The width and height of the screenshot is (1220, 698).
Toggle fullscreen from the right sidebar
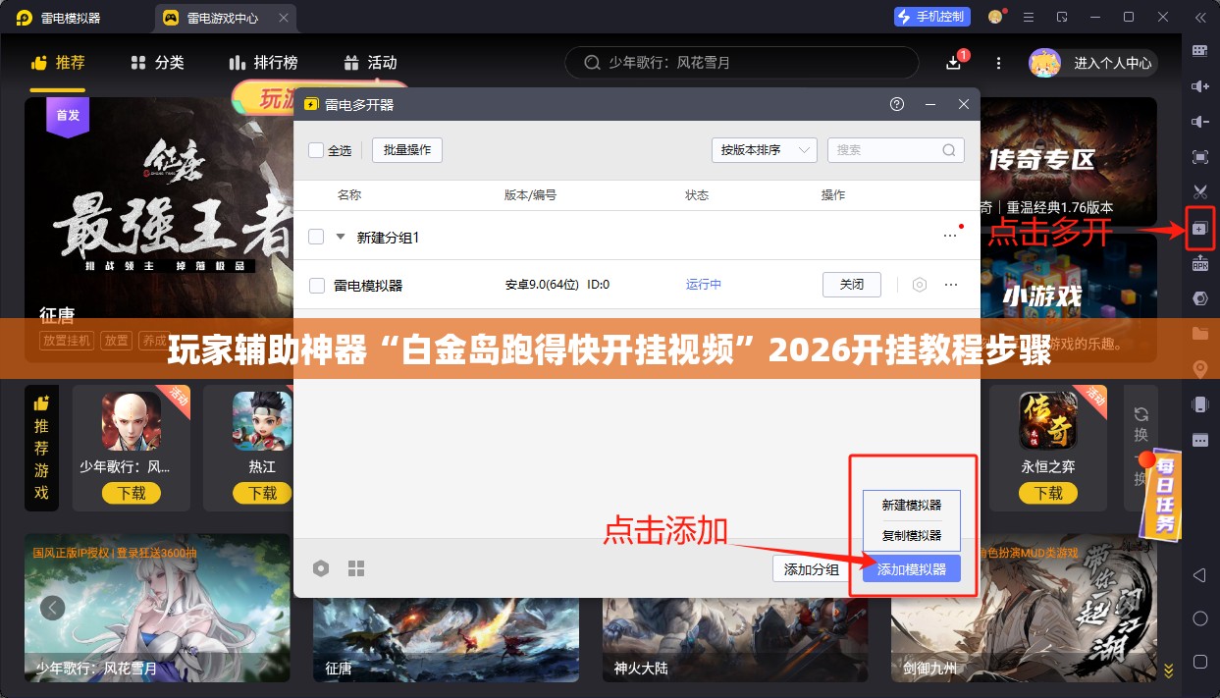1199,157
